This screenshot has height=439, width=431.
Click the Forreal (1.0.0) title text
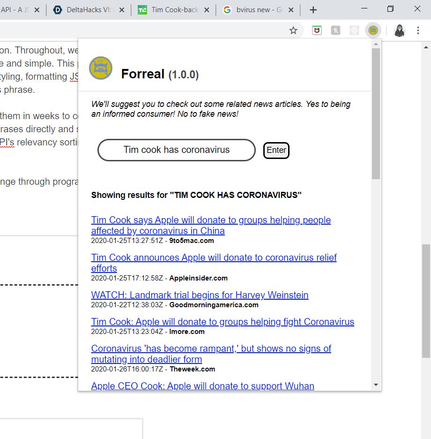pos(160,74)
